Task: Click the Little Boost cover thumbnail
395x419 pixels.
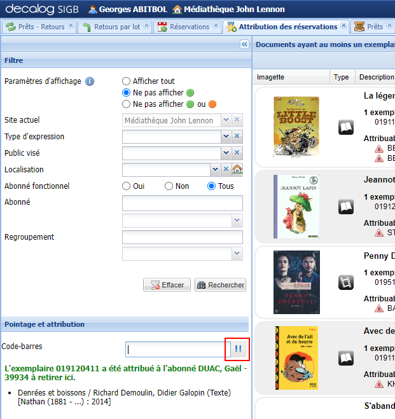Action: pos(296,127)
